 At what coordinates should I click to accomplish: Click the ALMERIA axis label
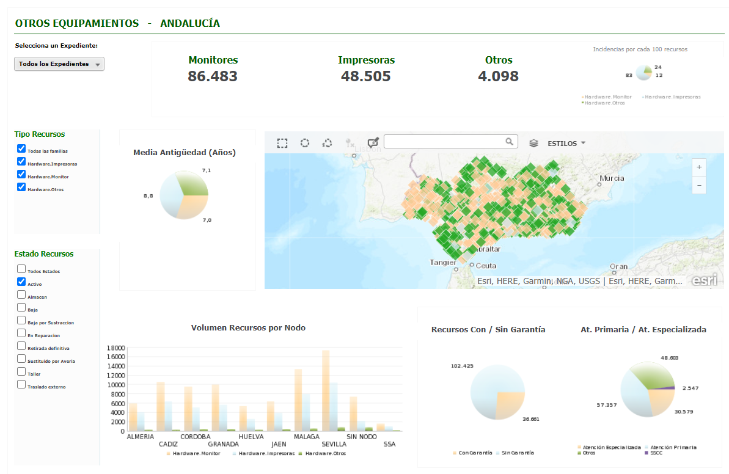(x=141, y=437)
